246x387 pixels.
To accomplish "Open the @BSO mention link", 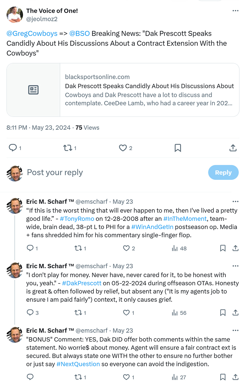I will (79, 34).
